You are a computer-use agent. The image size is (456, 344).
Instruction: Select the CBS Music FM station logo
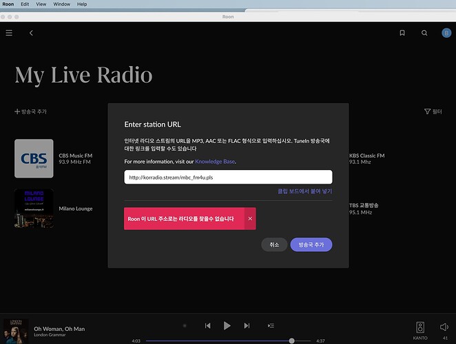(x=34, y=158)
